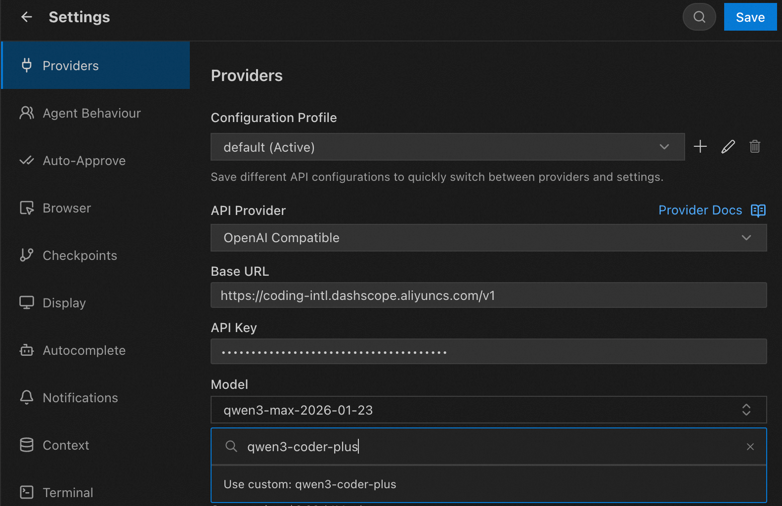Switch to Agent Behaviour settings

coord(91,113)
